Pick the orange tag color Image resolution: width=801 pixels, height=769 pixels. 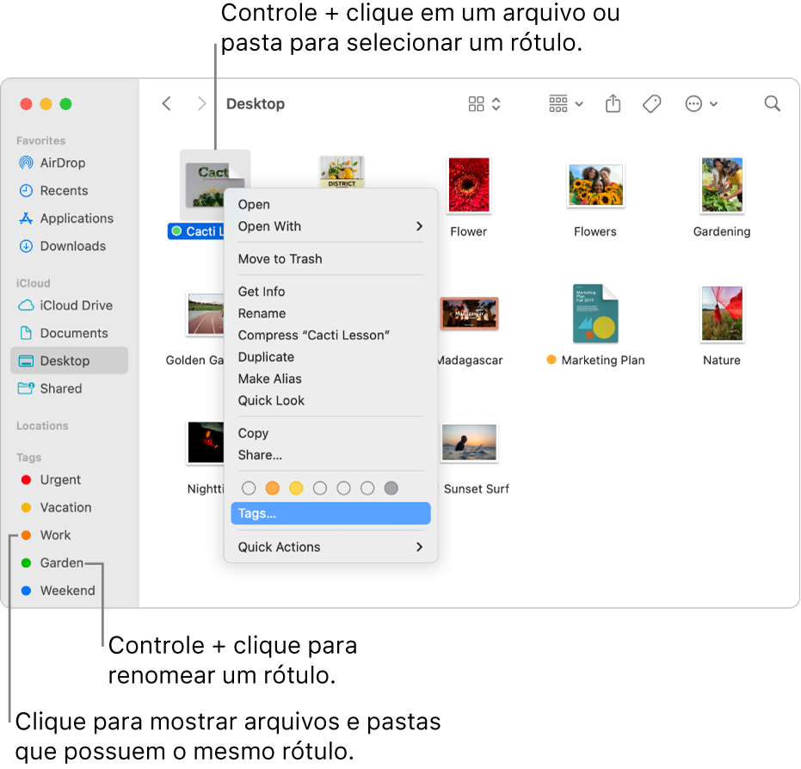click(x=272, y=489)
